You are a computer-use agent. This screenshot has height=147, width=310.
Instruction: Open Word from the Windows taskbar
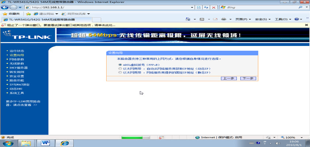46,143
